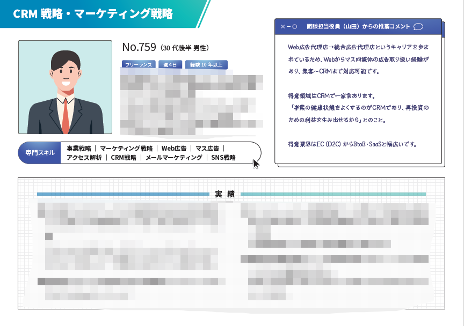The image size is (464, 326).
Task: Select the アクセス解析 skill
Action: click(x=84, y=158)
